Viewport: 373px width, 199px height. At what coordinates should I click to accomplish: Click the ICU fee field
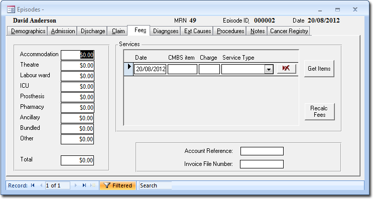[77, 86]
